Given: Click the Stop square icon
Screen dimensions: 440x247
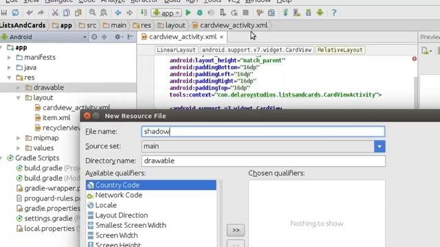Looking at the screenshot, I should (245, 12).
